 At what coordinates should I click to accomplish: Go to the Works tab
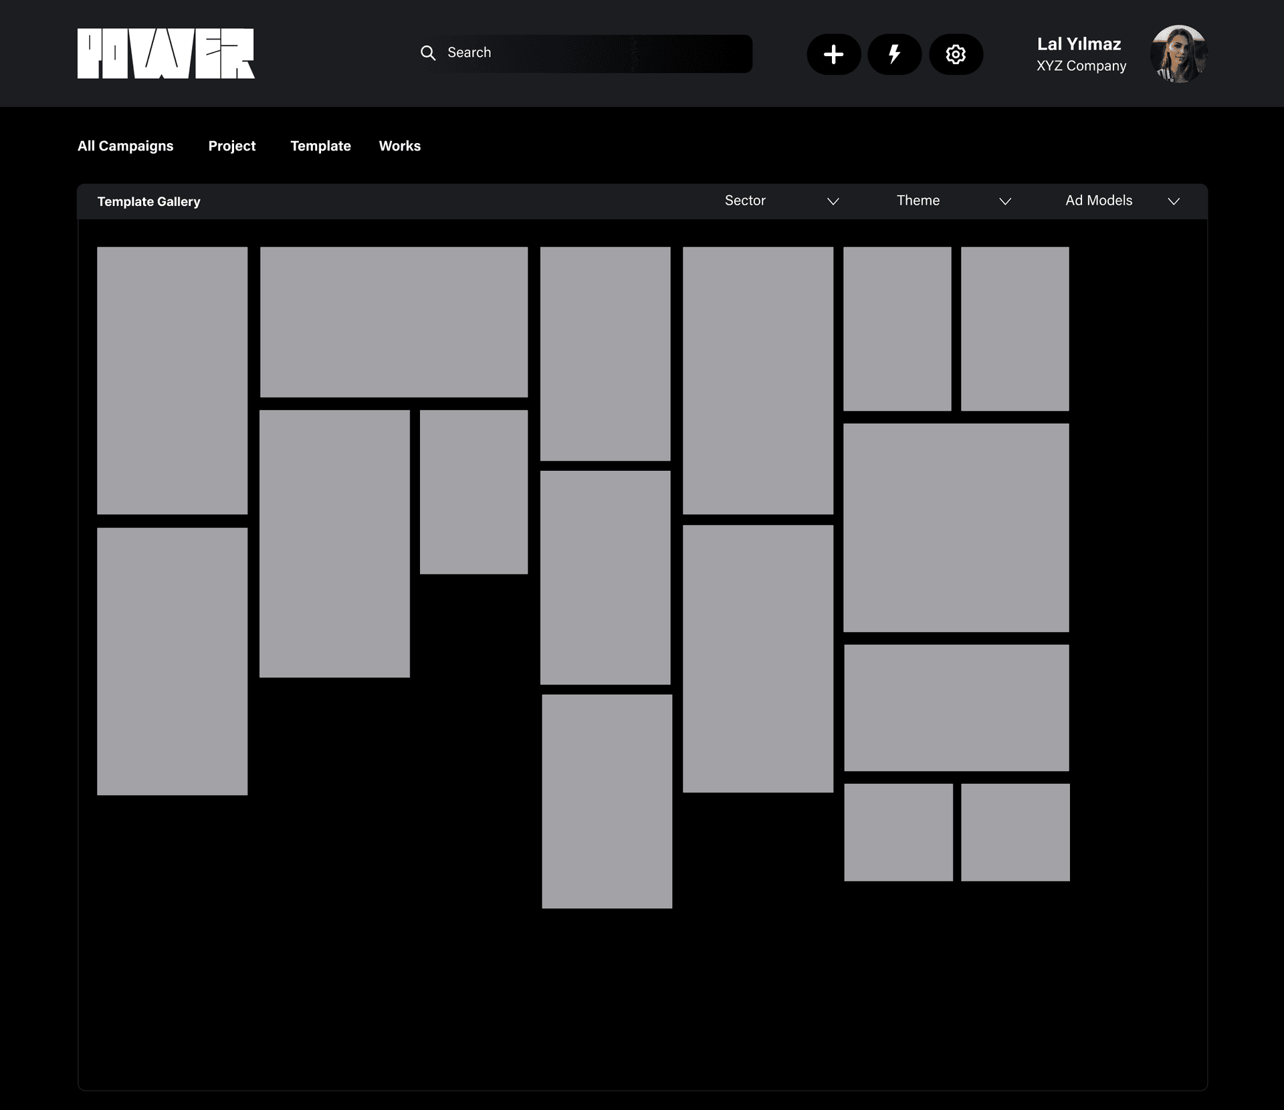click(399, 146)
